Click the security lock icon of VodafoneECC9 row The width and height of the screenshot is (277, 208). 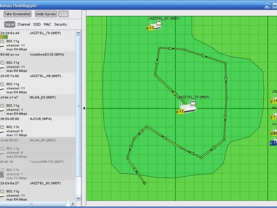(x=2, y=62)
